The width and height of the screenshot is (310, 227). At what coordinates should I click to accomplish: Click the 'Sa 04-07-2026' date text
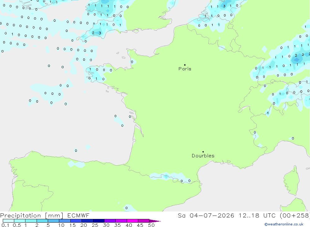click(206, 215)
